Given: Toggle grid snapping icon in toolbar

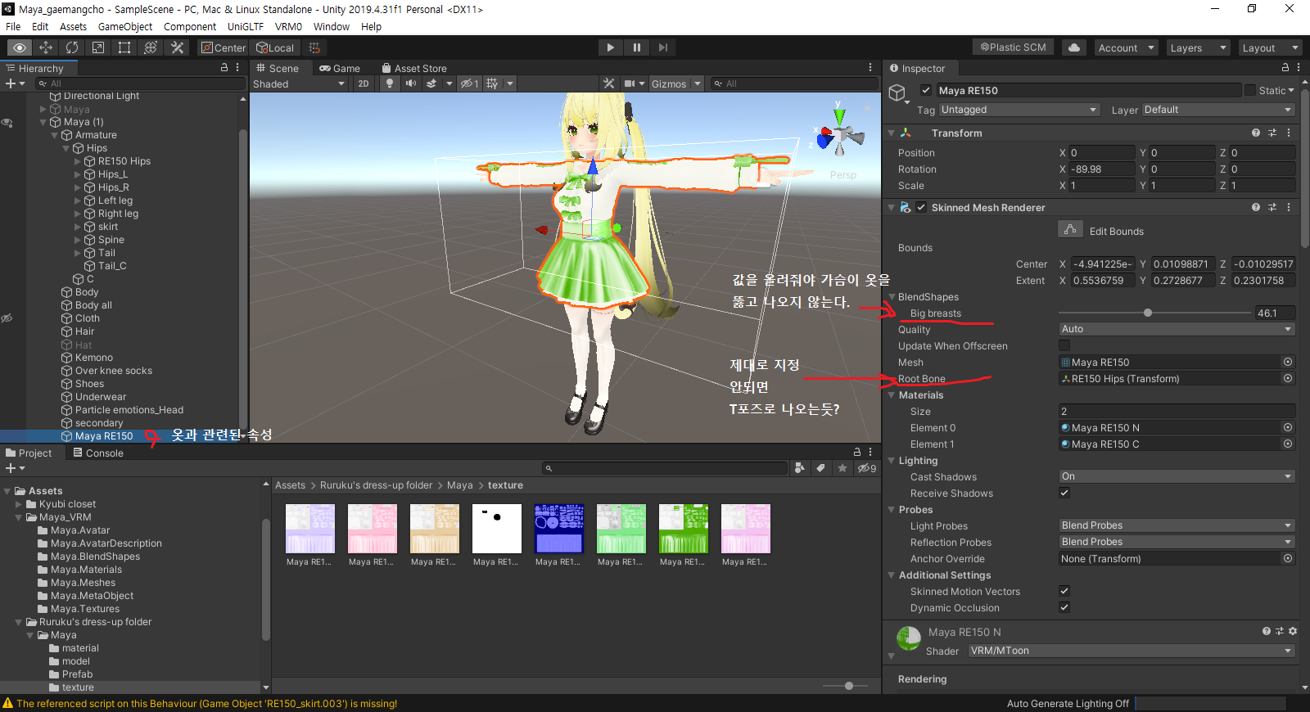Looking at the screenshot, I should 314,47.
